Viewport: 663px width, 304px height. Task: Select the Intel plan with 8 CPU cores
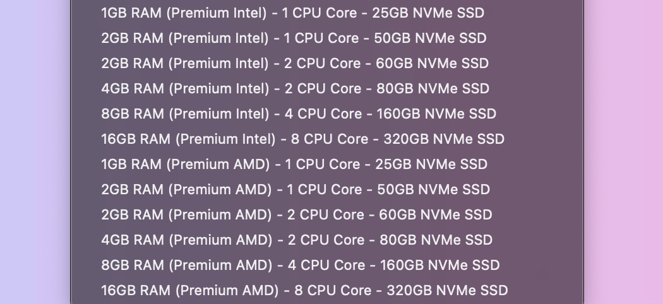(302, 139)
